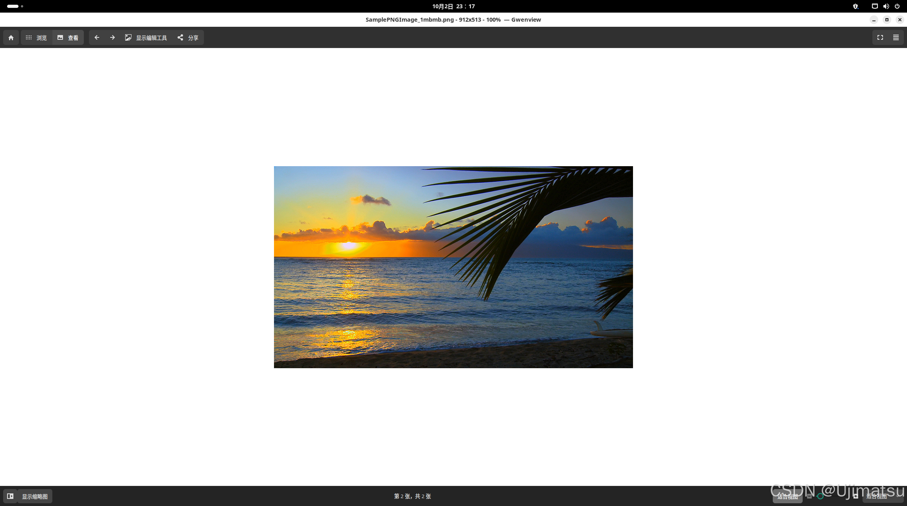Click the zoom in plus icon
This screenshot has height=506, width=907.
[x=856, y=496]
